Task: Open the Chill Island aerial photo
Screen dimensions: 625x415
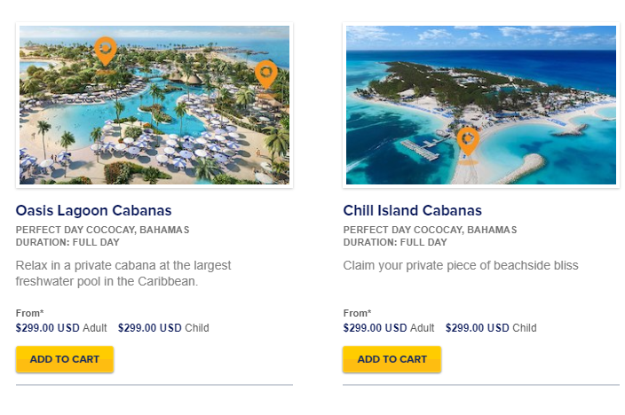Action: (481, 105)
